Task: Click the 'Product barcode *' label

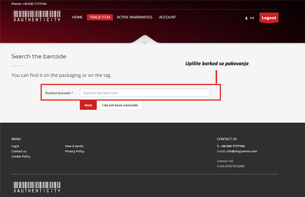Action: [x=59, y=93]
